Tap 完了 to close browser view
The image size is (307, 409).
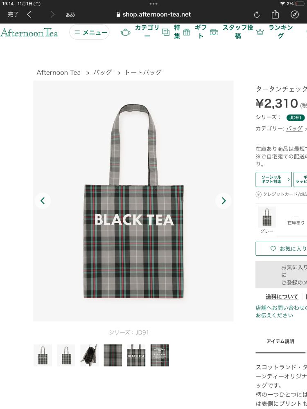pos(13,14)
